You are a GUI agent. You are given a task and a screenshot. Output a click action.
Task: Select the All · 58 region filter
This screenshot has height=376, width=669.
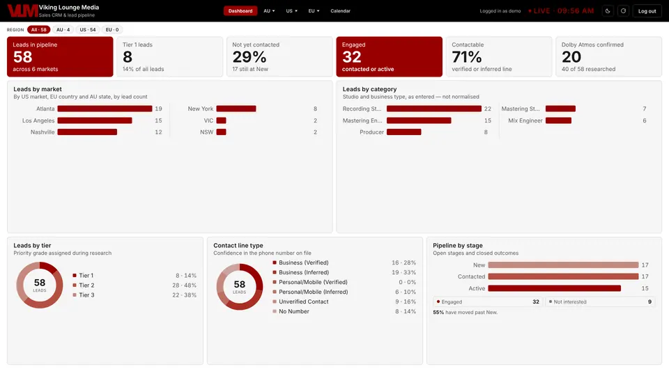[39, 30]
